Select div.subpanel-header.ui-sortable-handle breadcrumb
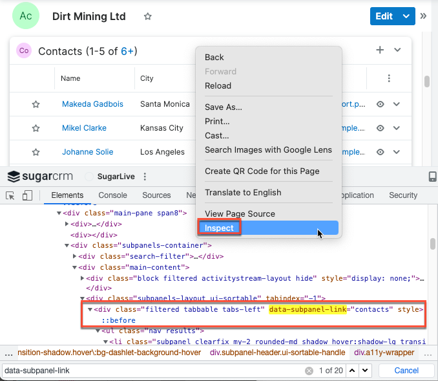 [x=277, y=353]
